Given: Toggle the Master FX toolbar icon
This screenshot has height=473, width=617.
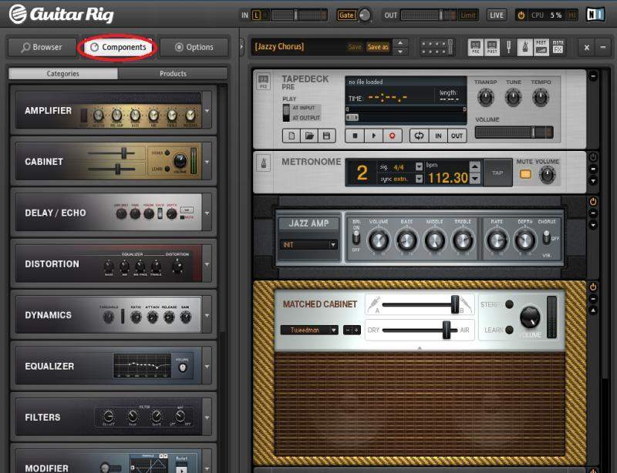Looking at the screenshot, I should coord(558,47).
